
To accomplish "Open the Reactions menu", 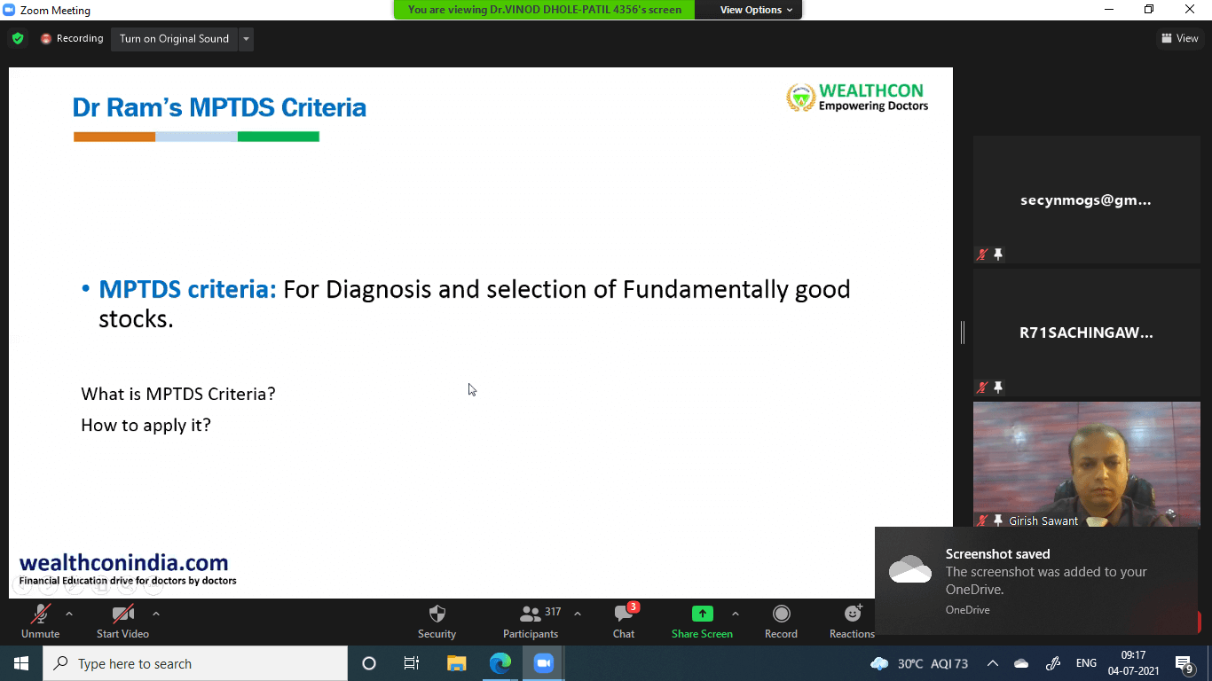I will [852, 614].
